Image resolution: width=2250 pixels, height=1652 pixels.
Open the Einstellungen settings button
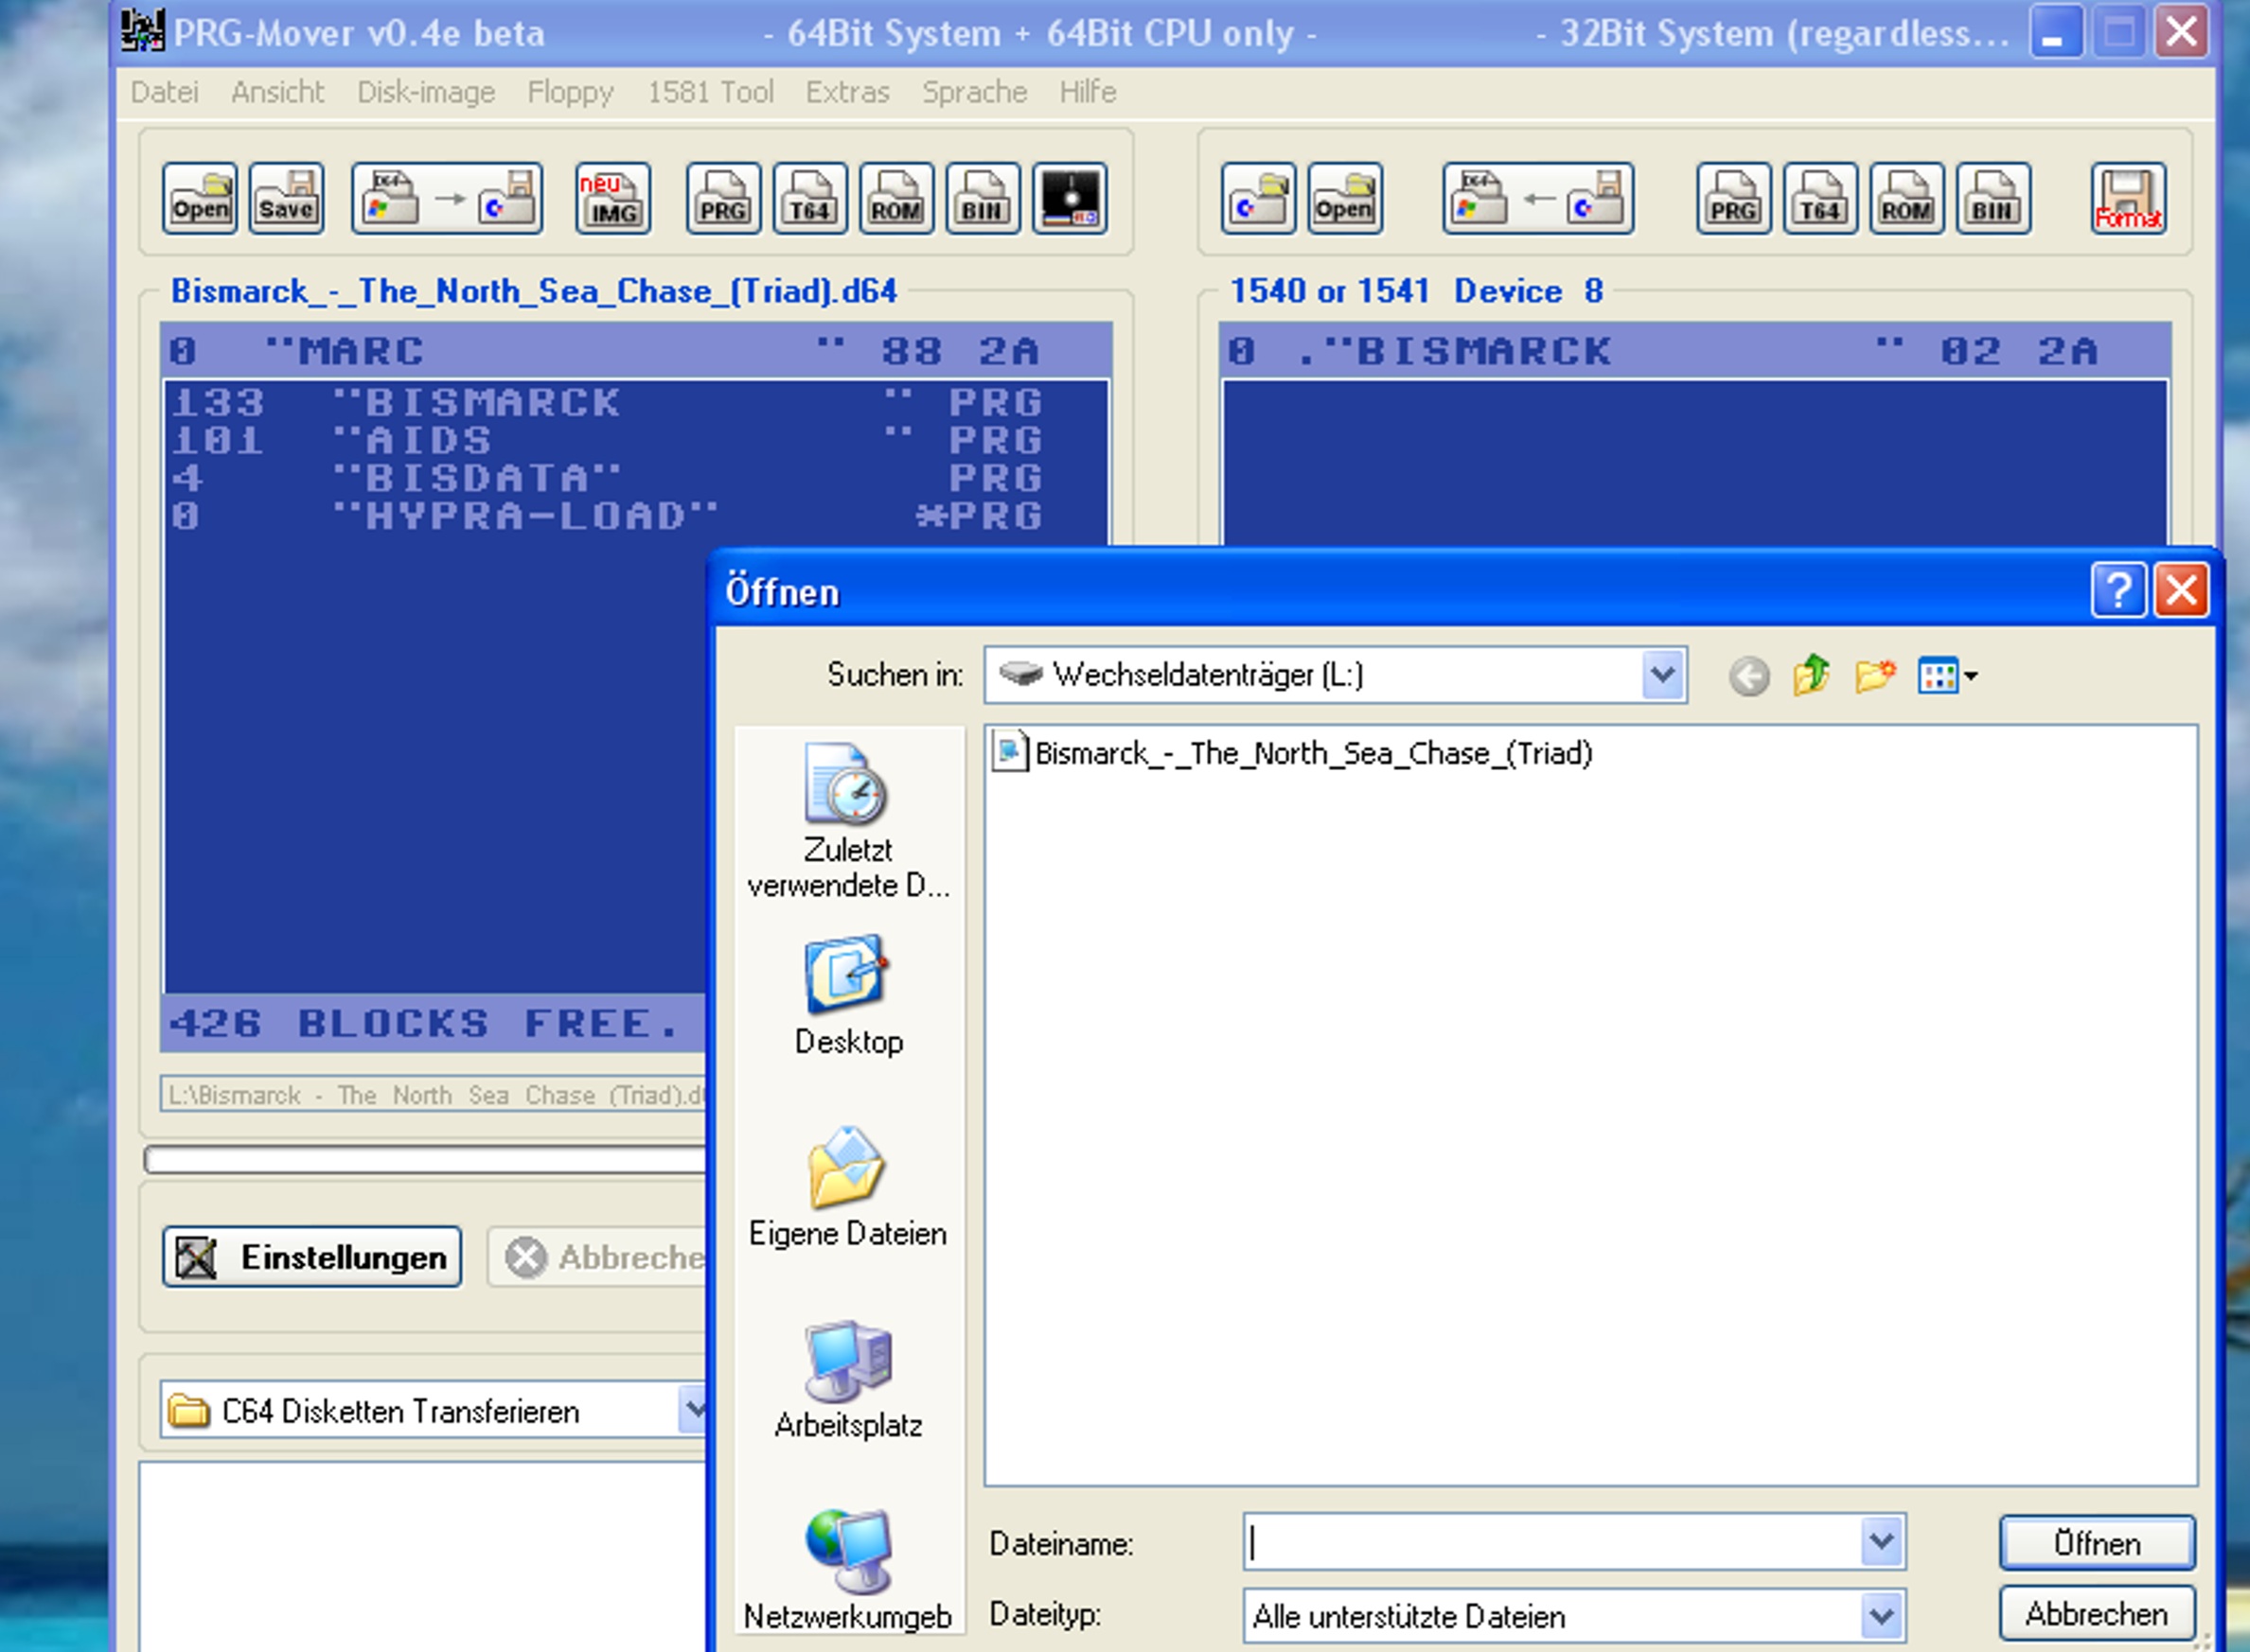[x=312, y=1256]
